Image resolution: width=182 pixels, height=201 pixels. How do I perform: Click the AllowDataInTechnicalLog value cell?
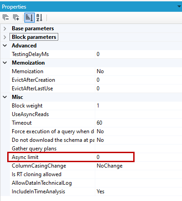[x=139, y=183]
